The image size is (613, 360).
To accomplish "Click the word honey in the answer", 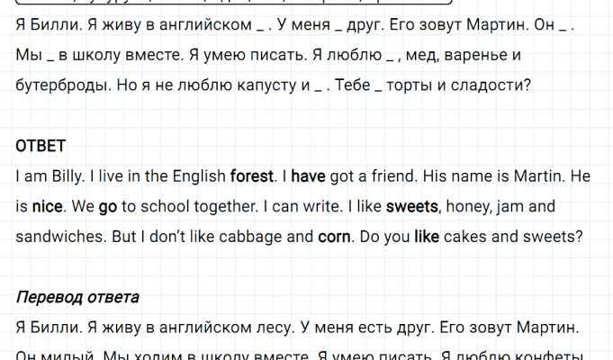I will [x=469, y=207].
